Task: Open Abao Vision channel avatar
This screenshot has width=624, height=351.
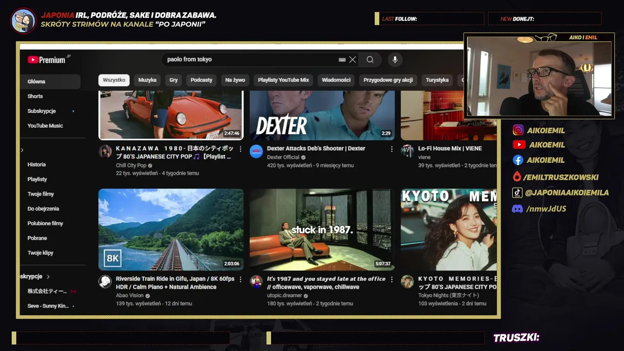Action: point(105,281)
